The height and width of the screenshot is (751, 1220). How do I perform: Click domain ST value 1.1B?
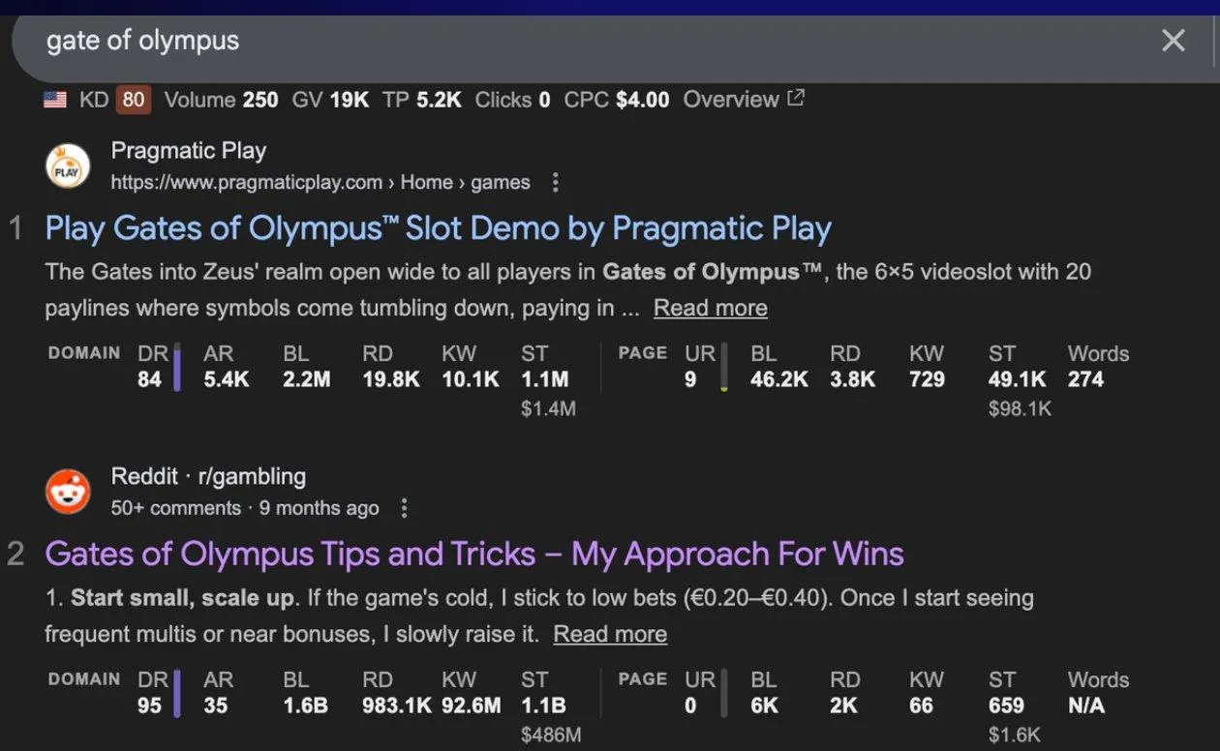(543, 706)
